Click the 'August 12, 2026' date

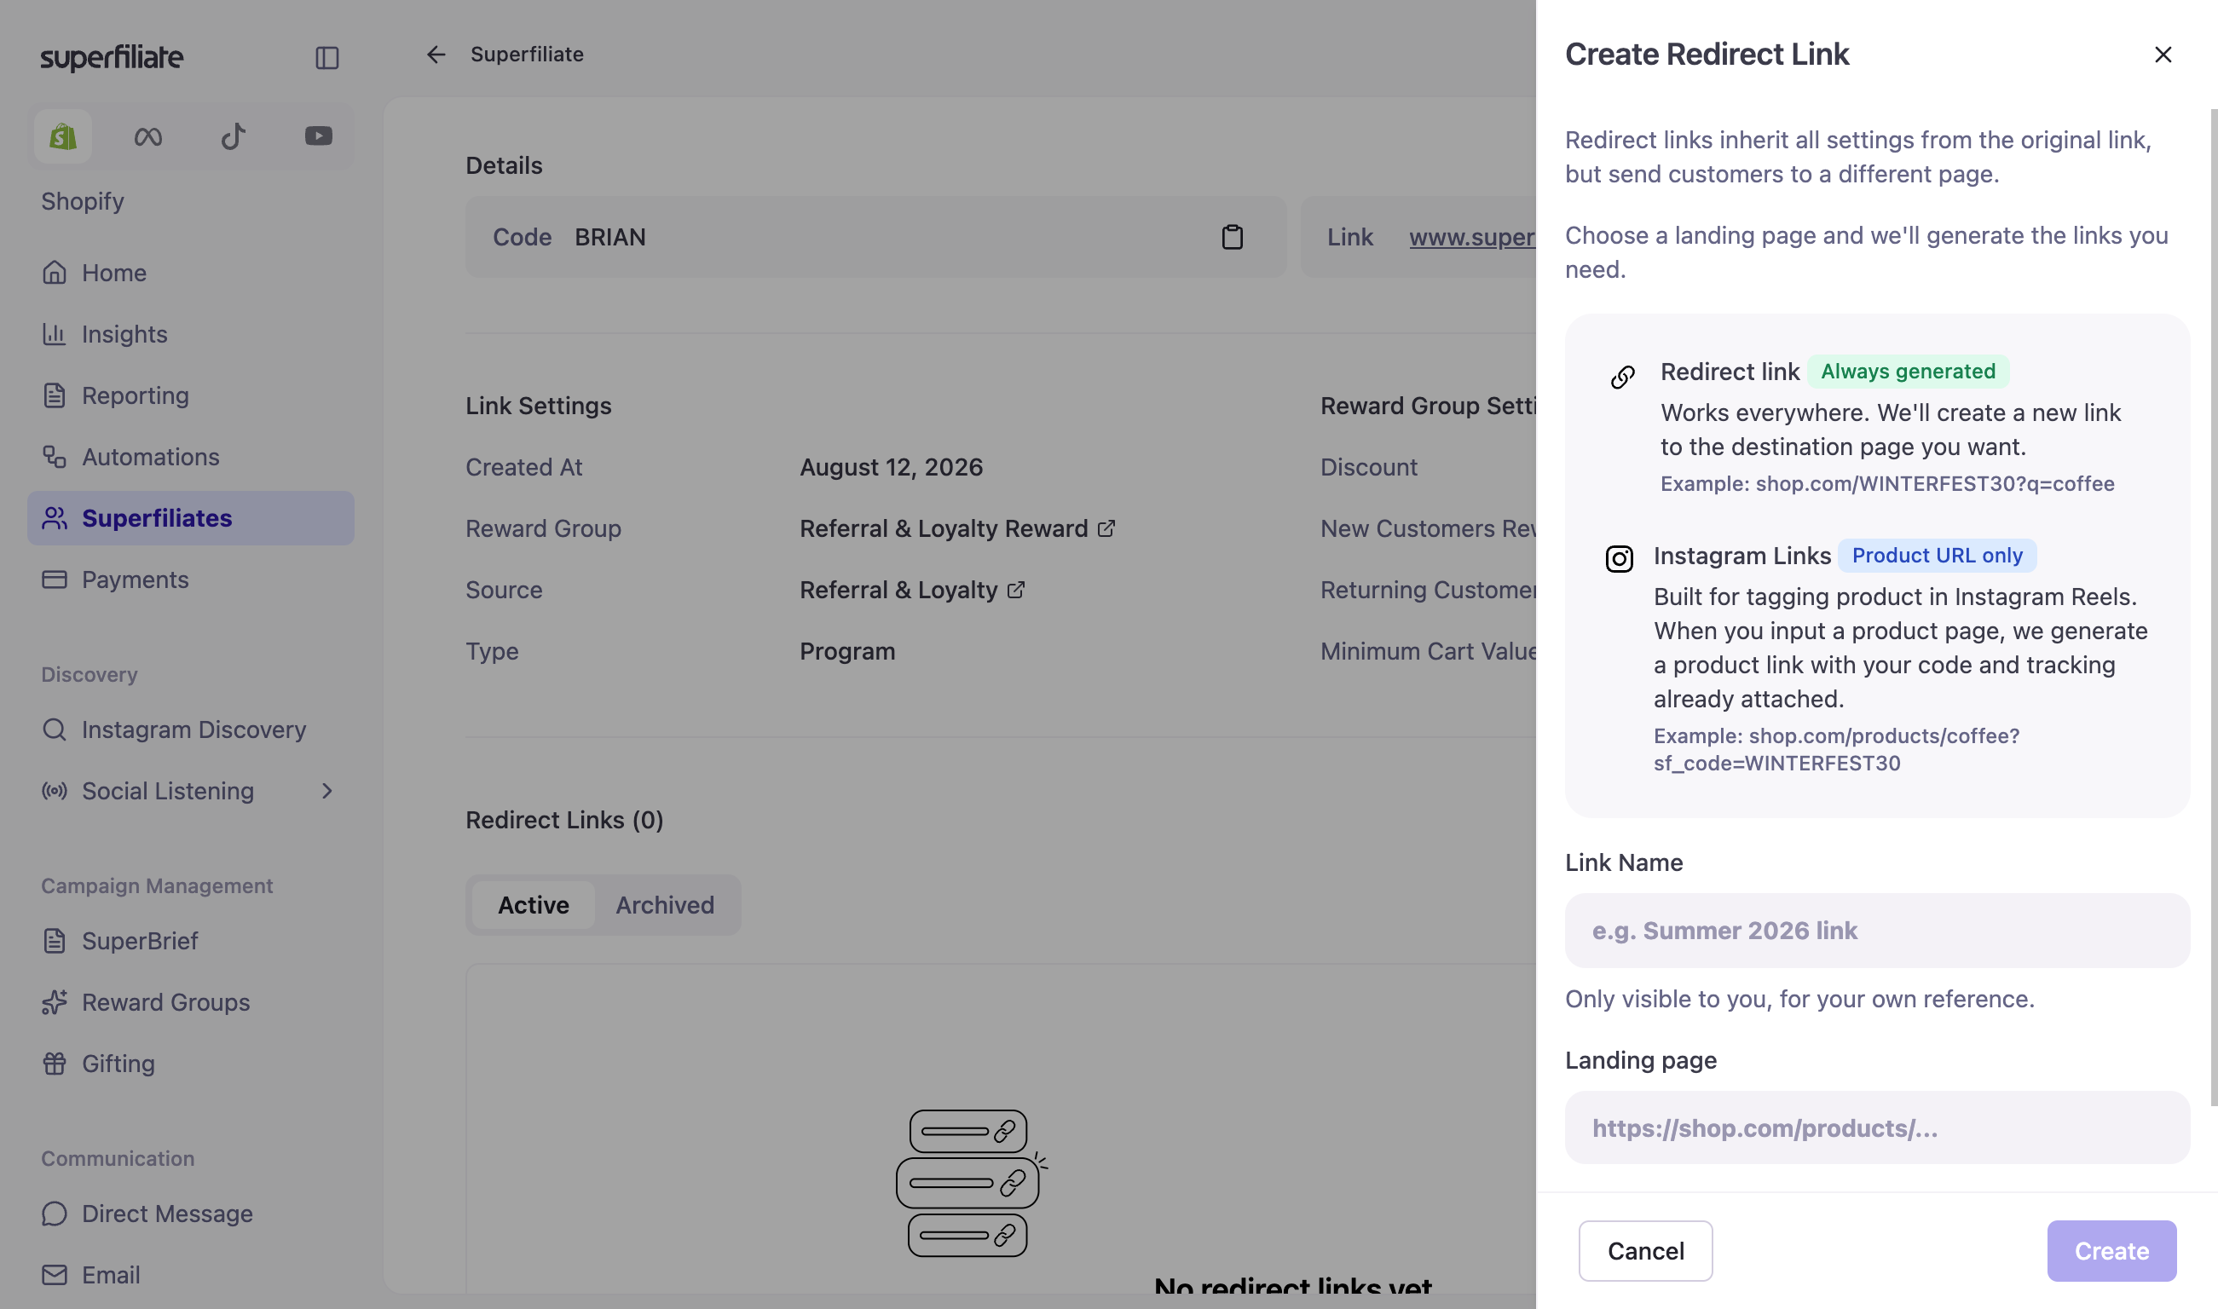coord(891,467)
